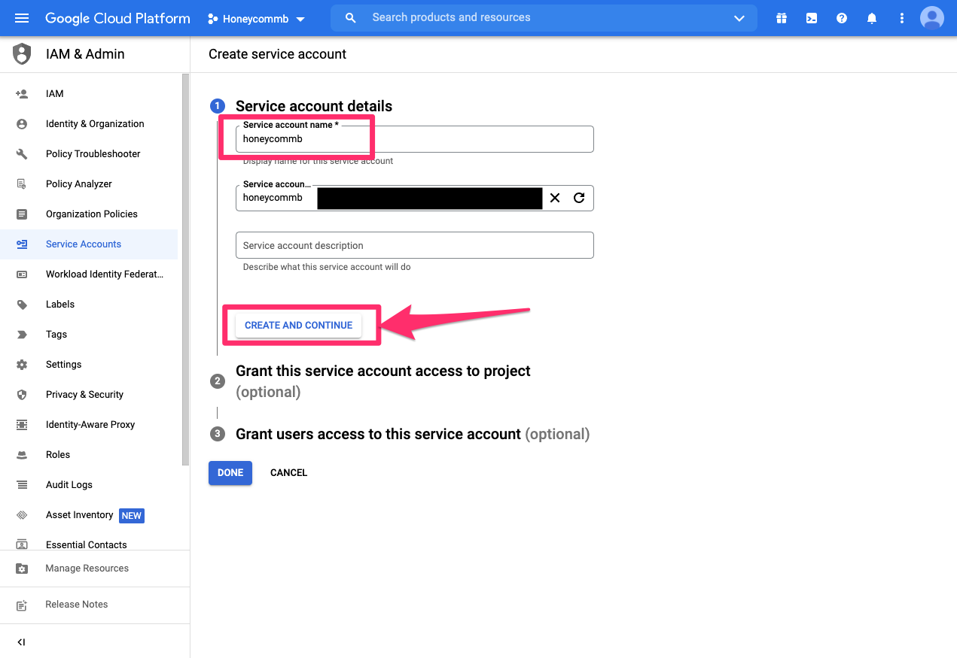Clear the service account ID with X
The image size is (957, 658).
[555, 198]
